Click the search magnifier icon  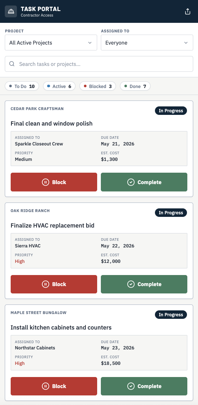point(12,64)
